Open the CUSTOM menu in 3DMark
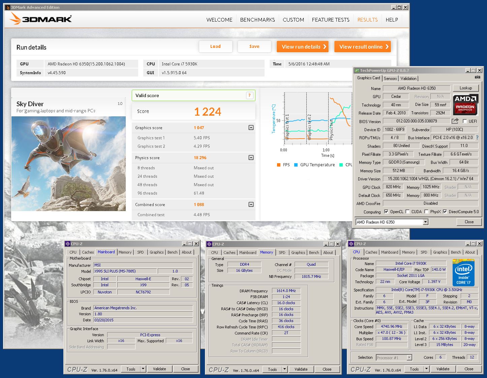This screenshot has width=487, height=378. (x=293, y=20)
